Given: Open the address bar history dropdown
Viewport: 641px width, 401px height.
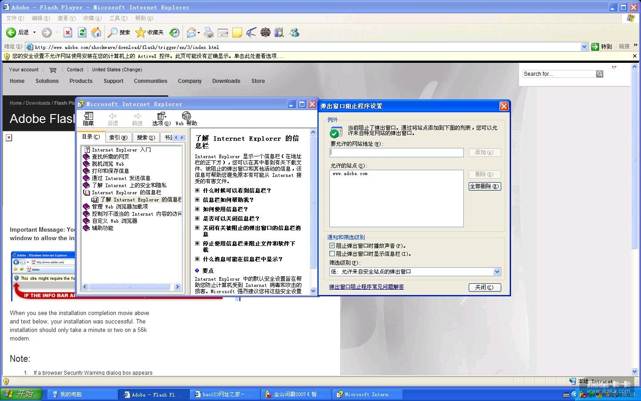Looking at the screenshot, I should point(584,47).
